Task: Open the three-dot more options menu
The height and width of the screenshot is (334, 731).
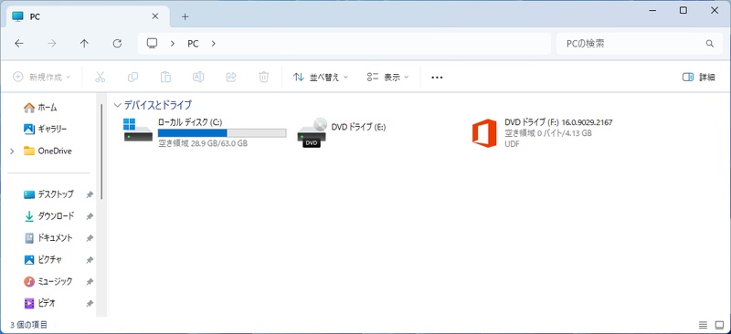Action: 437,78
